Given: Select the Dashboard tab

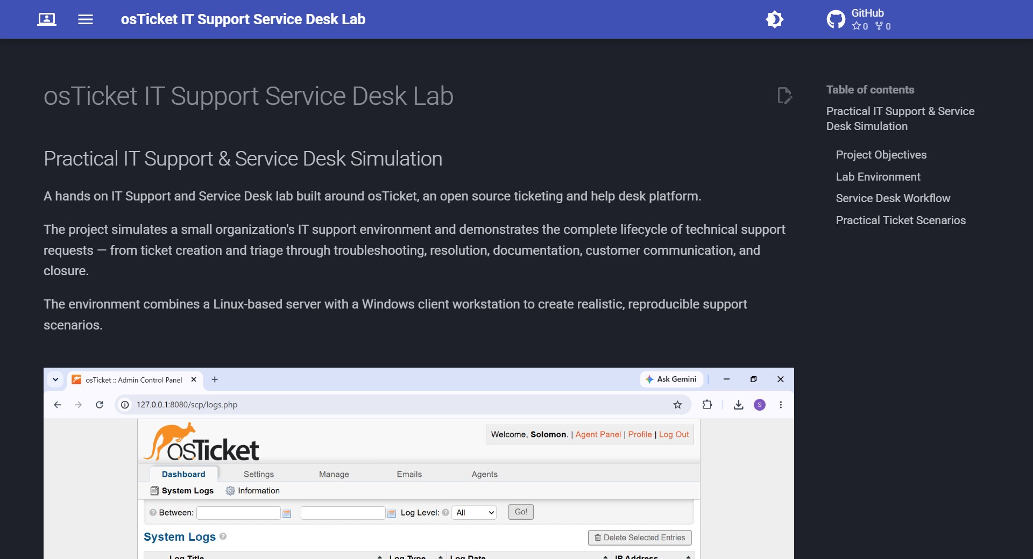Looking at the screenshot, I should (x=183, y=474).
